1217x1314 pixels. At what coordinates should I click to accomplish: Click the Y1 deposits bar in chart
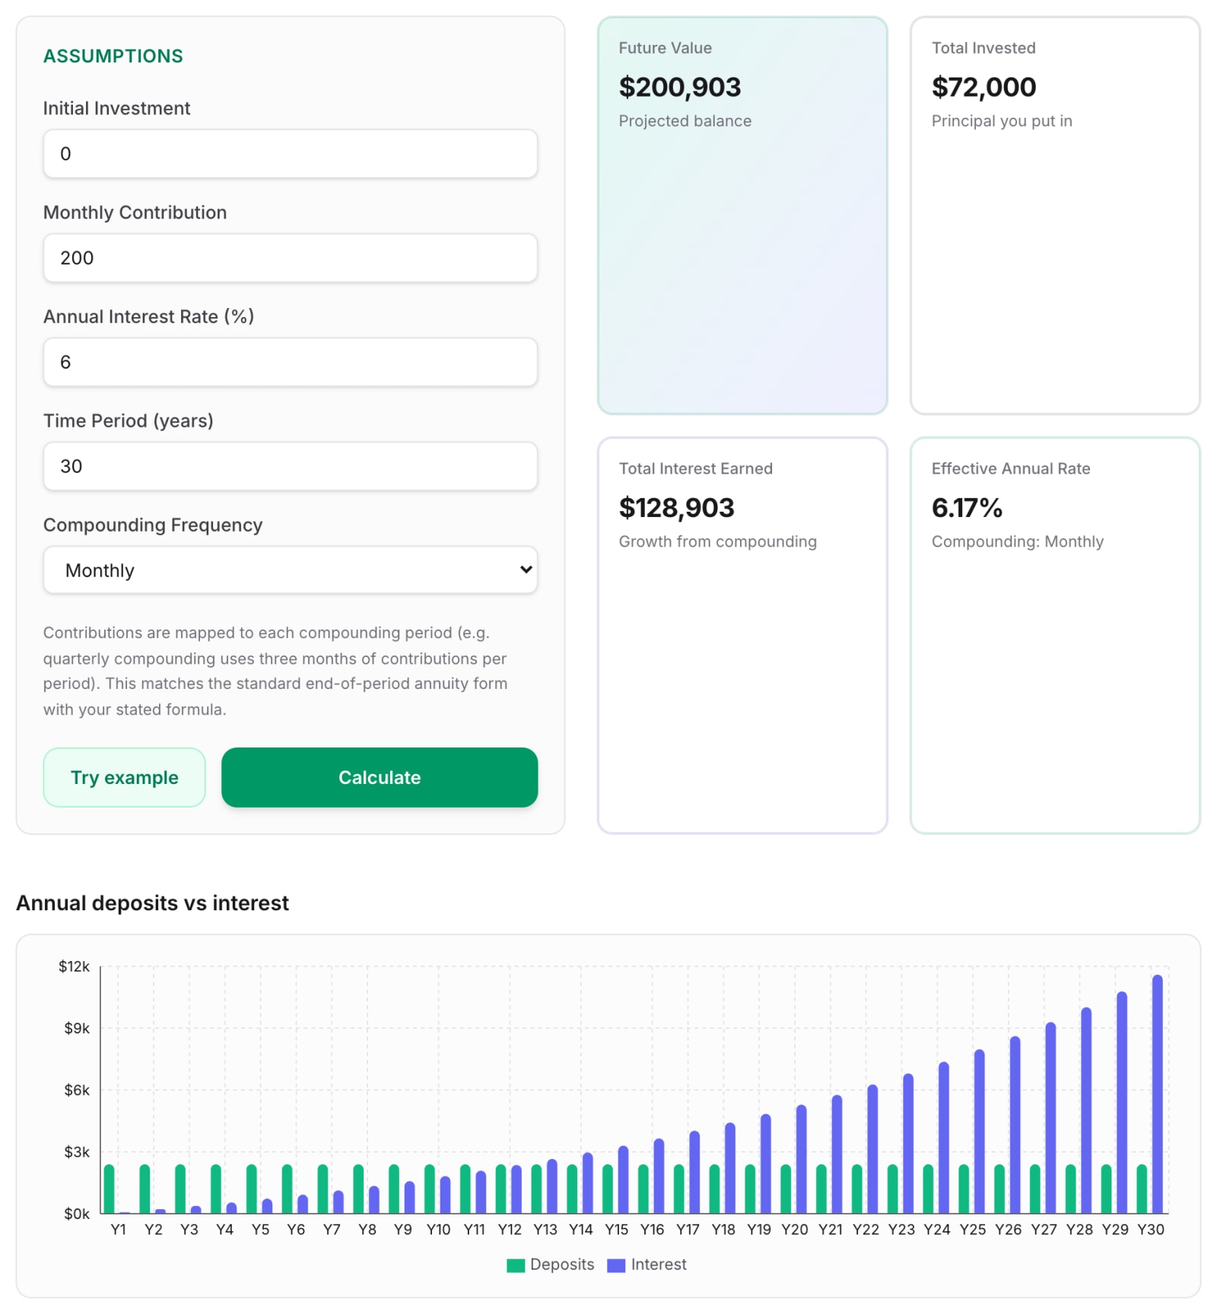click(109, 1189)
